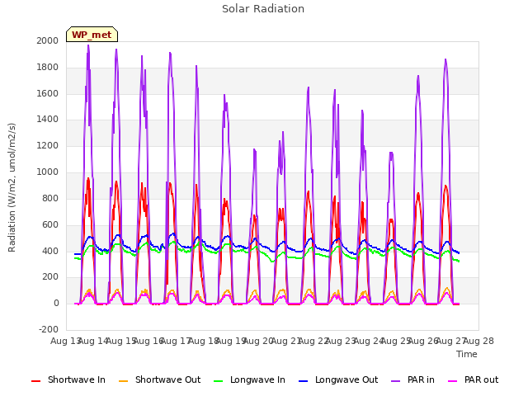Click the 200 y-axis tick label

pos(50,277)
